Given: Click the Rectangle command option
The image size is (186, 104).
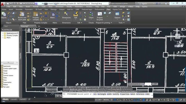Looking at the screenshot, I should tap(102, 94).
